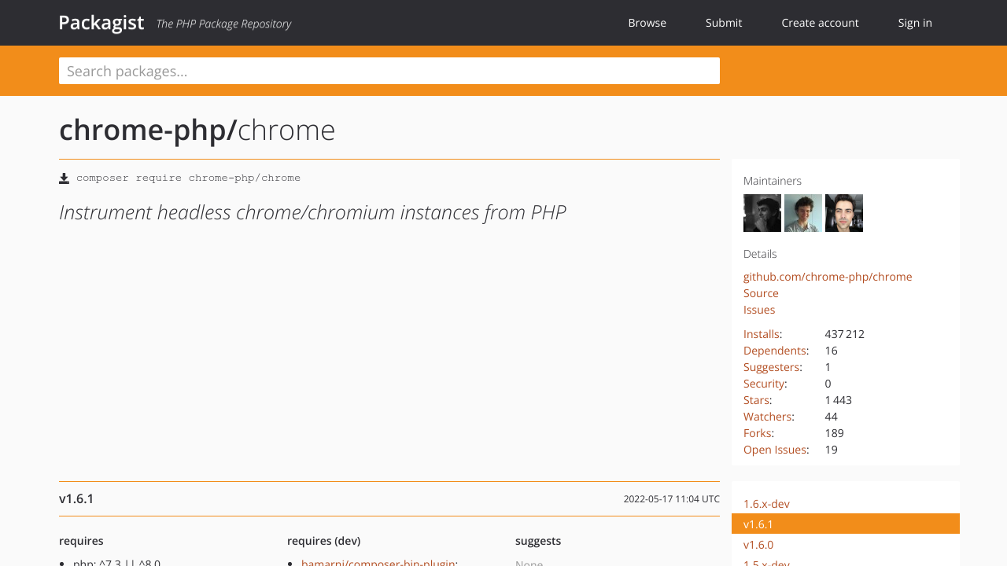1007x566 pixels.
Task: Select version v1.6.0 from the list
Action: (x=758, y=544)
